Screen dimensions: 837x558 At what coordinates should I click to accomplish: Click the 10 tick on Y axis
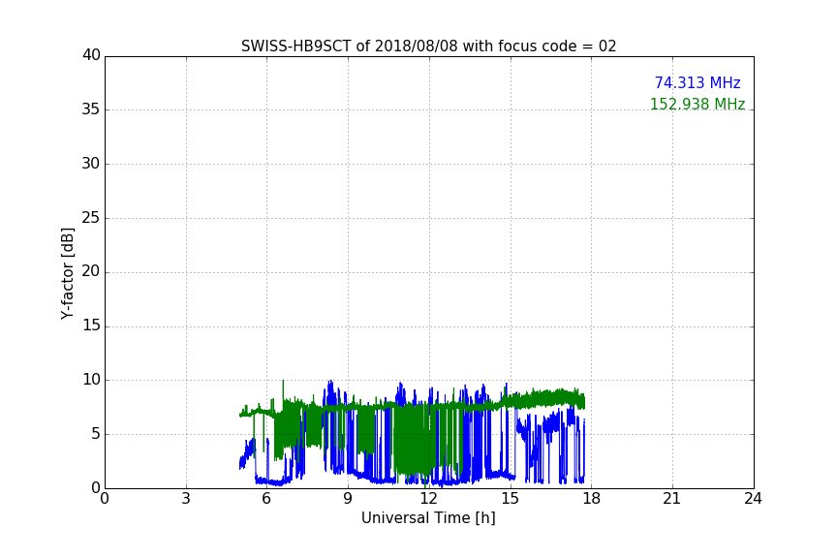pyautogui.click(x=91, y=380)
